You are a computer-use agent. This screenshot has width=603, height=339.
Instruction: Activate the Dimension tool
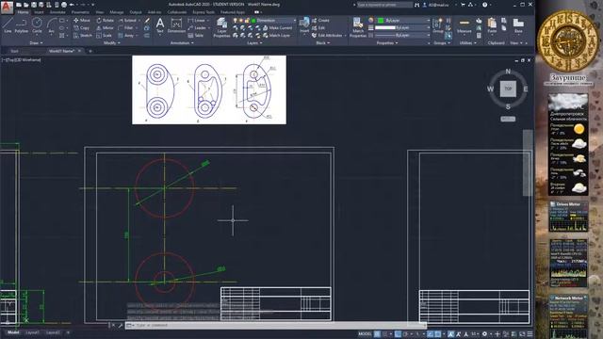176,25
